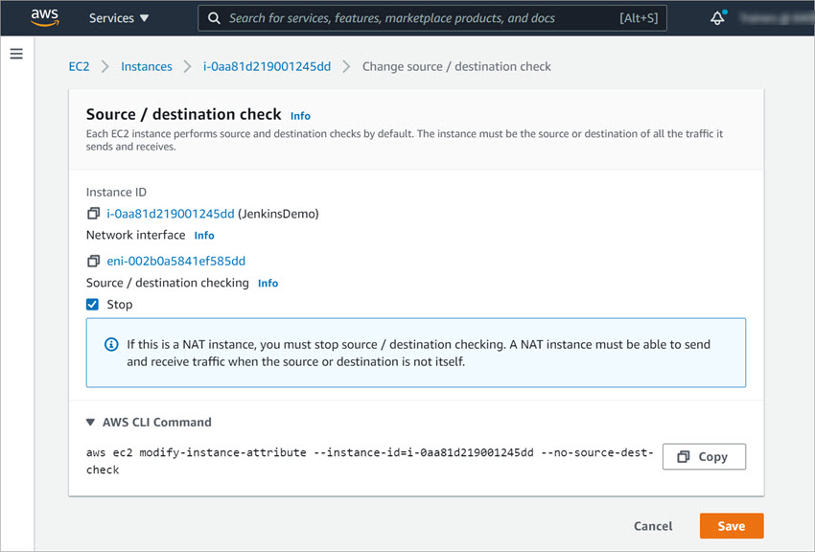
Task: Open the Services dropdown
Action: coord(117,17)
